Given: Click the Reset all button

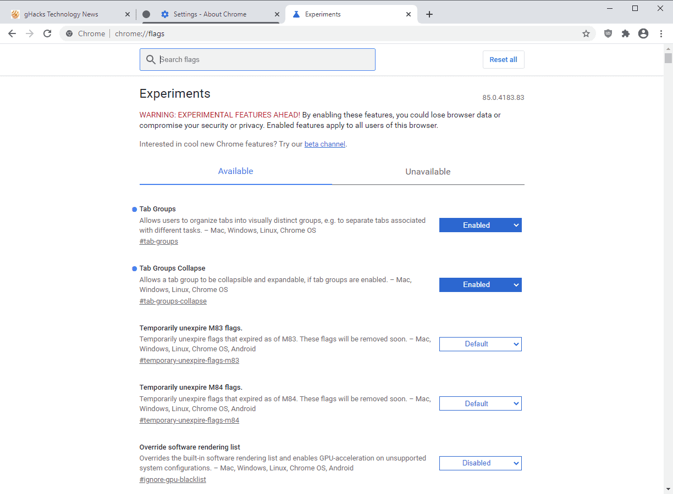Looking at the screenshot, I should [503, 59].
